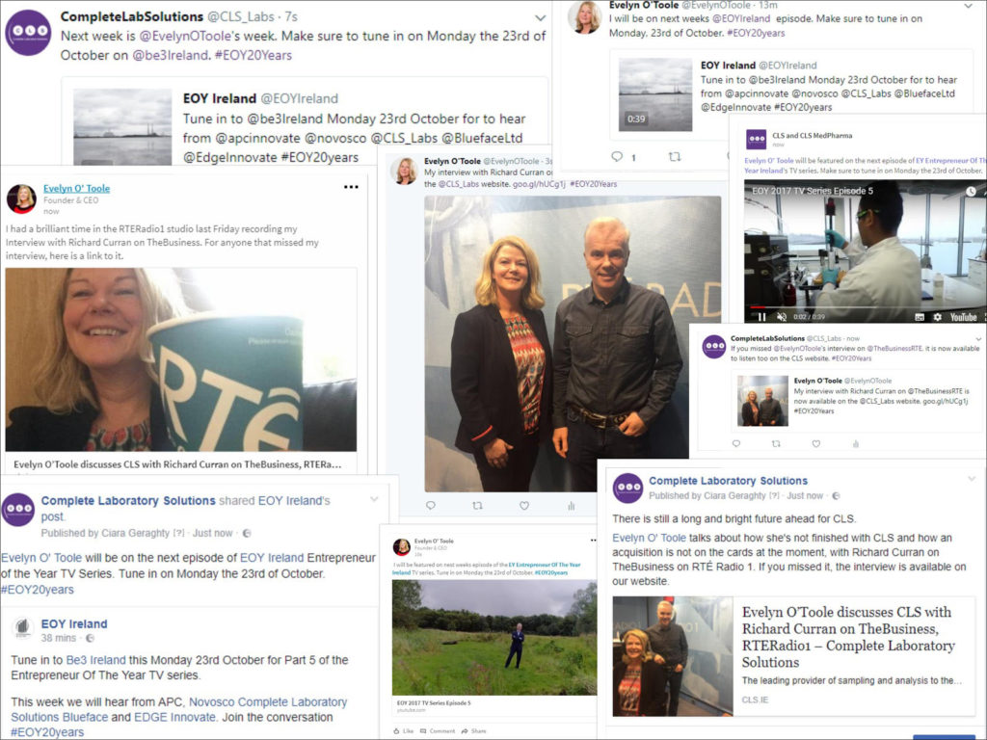The width and height of the screenshot is (987, 740).
Task: Click Share under the field photo post
Action: click(x=473, y=731)
